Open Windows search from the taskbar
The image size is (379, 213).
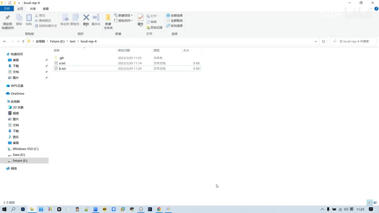[13, 209]
